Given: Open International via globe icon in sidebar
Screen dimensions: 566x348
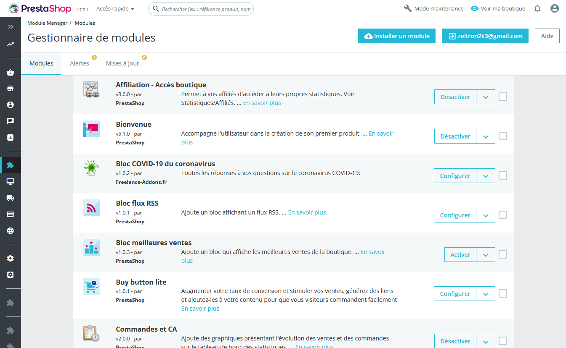Looking at the screenshot, I should (11, 230).
